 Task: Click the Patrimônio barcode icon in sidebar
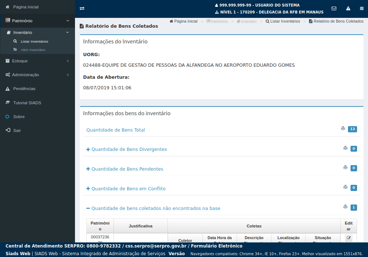point(8,20)
